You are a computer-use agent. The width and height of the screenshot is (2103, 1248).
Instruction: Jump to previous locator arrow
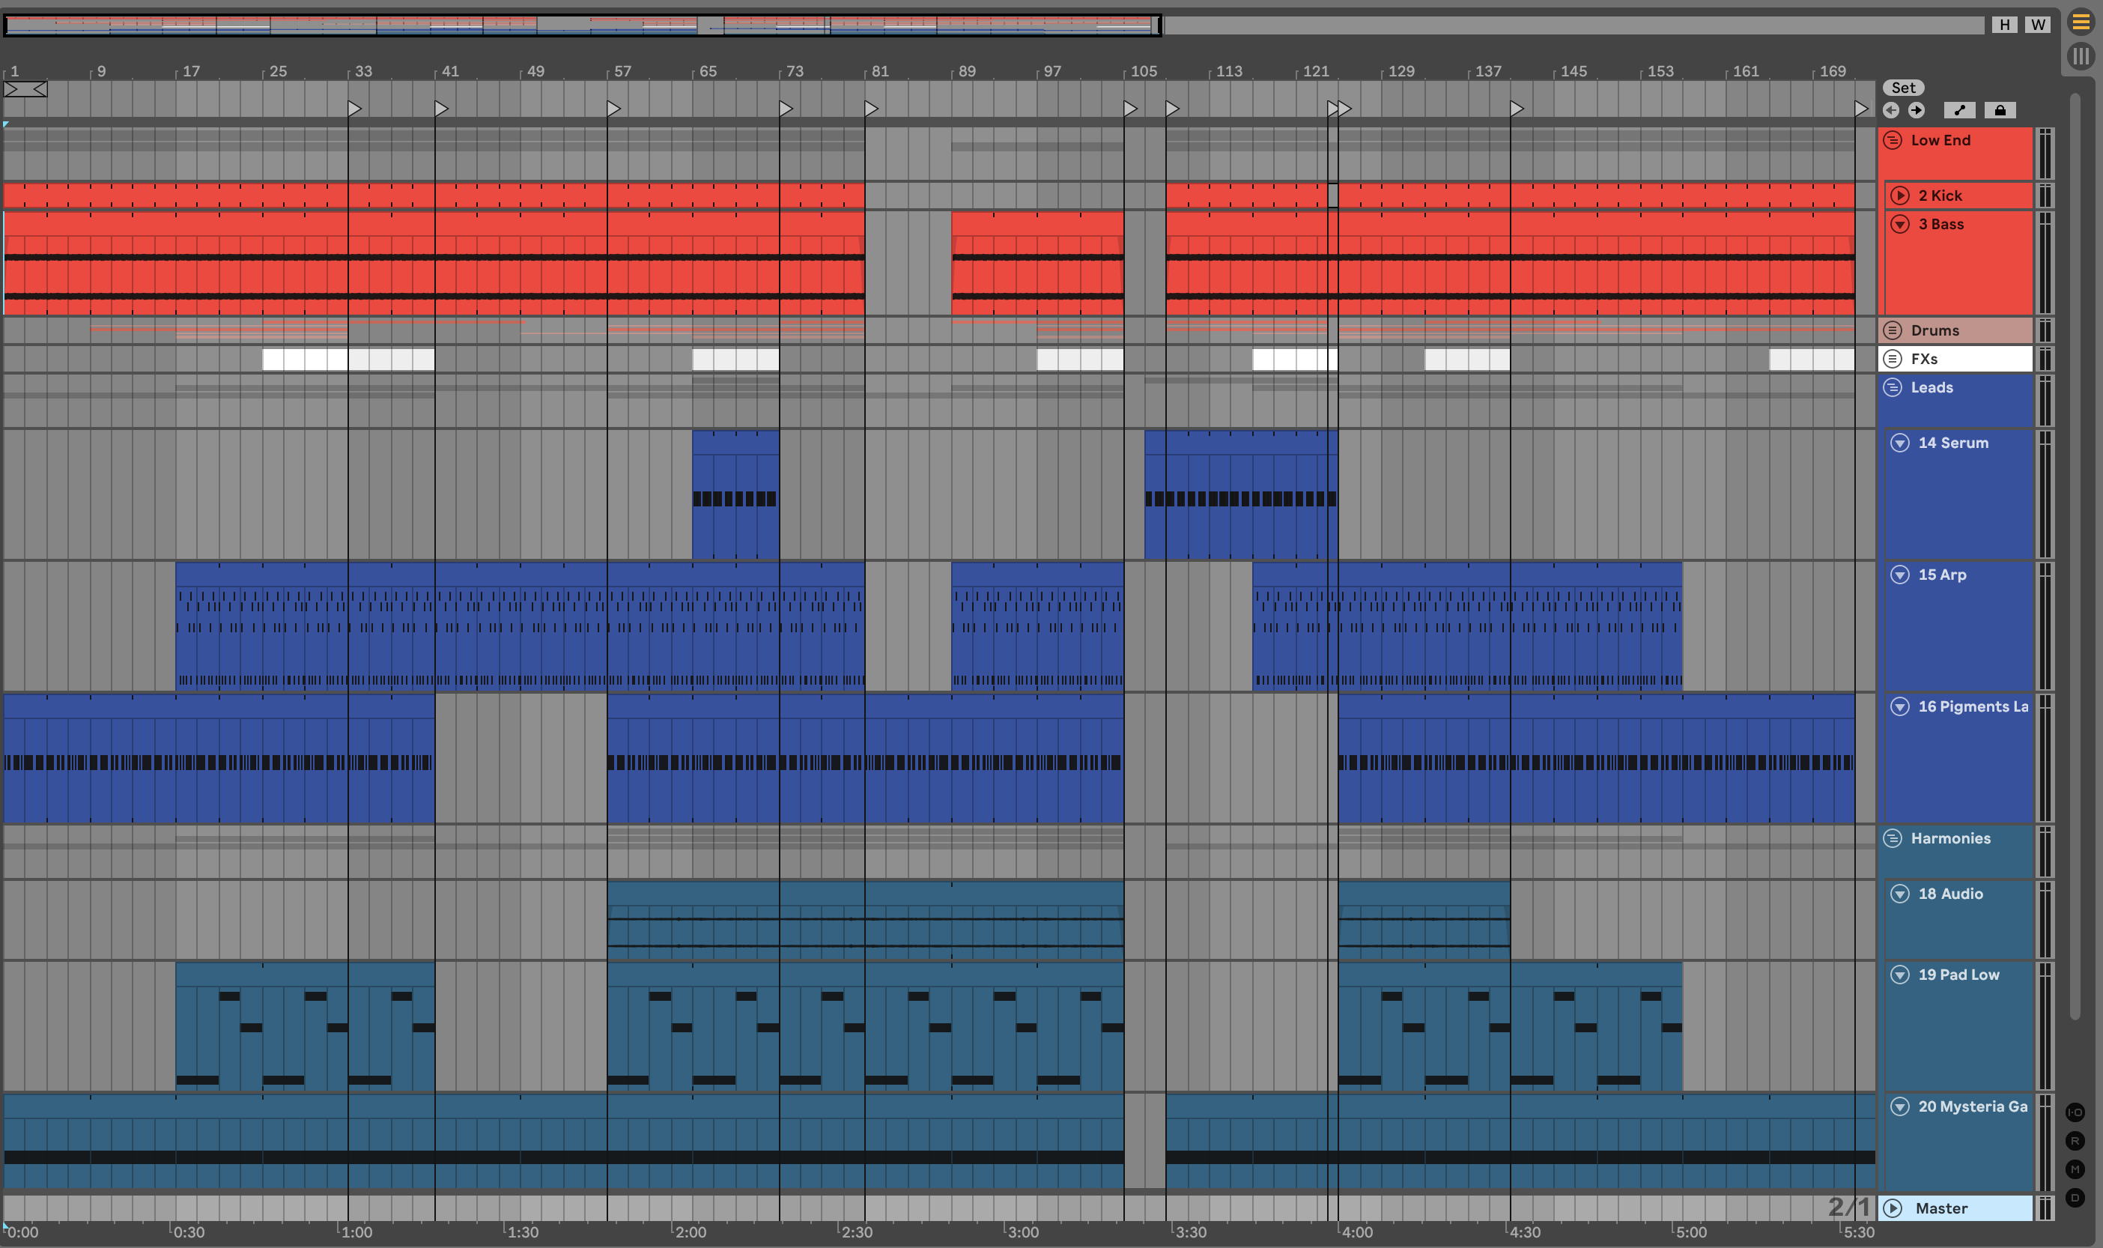tap(1891, 110)
